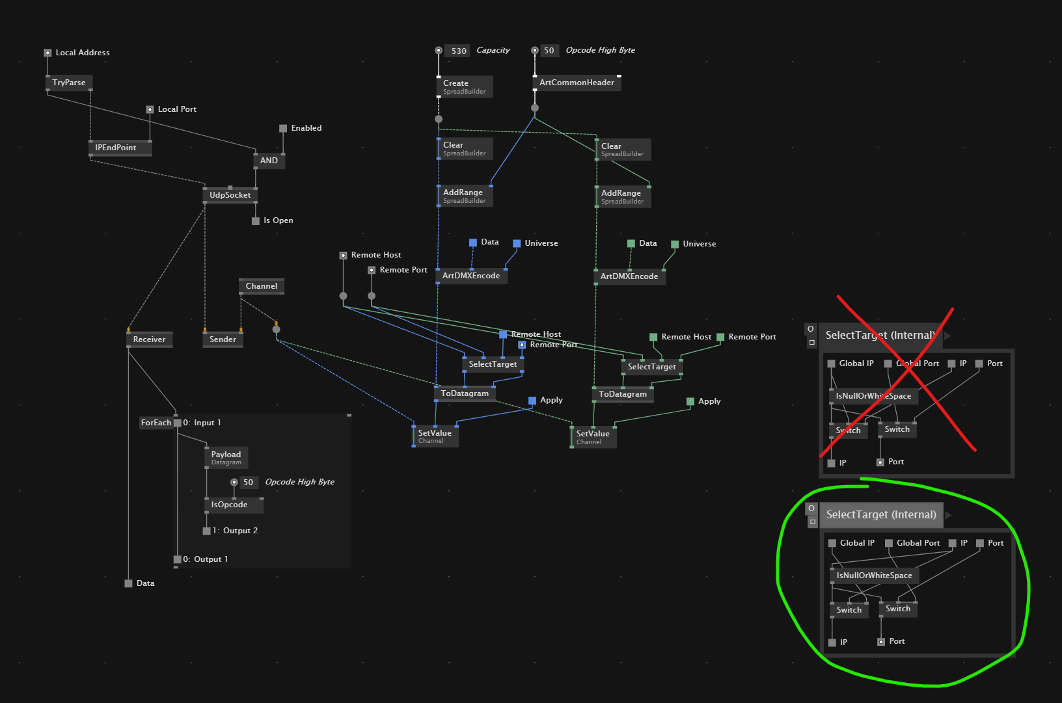Viewport: 1062px width, 703px height.
Task: Click the Is Open output pin
Action: point(256,221)
